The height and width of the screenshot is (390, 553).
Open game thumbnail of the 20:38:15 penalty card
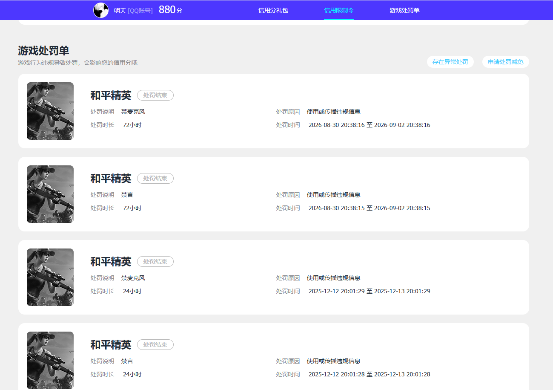point(50,194)
